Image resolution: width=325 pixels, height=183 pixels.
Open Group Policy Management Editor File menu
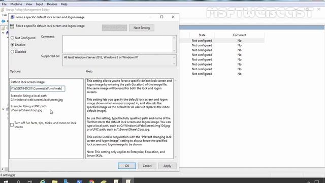point(5,15)
